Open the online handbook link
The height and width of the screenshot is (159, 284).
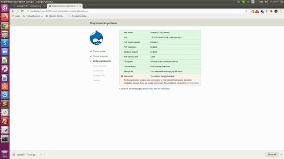click(193, 83)
